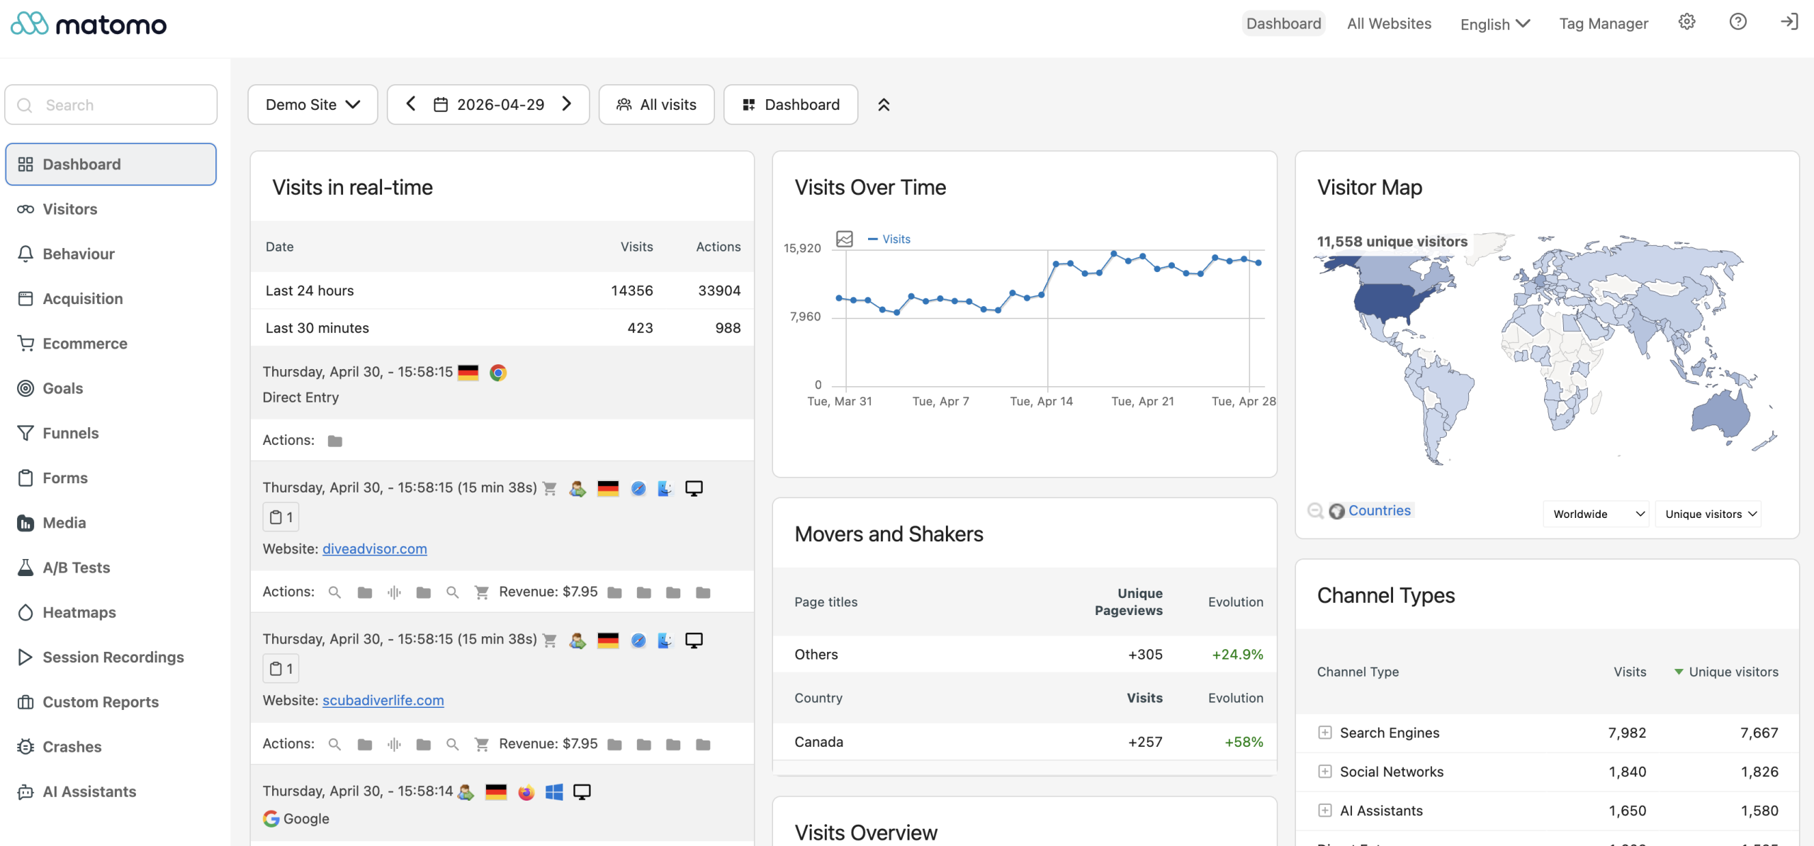The image size is (1814, 846).
Task: Click the first search action icon in scubadiverlife.com actions
Action: 334,744
